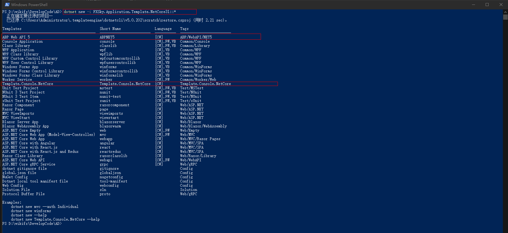Click the 'Console Application' template name
The image size is (508, 233).
click(22, 41)
